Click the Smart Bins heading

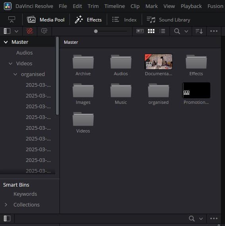(16, 185)
